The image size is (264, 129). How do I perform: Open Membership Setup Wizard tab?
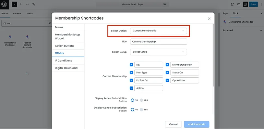click(x=68, y=37)
